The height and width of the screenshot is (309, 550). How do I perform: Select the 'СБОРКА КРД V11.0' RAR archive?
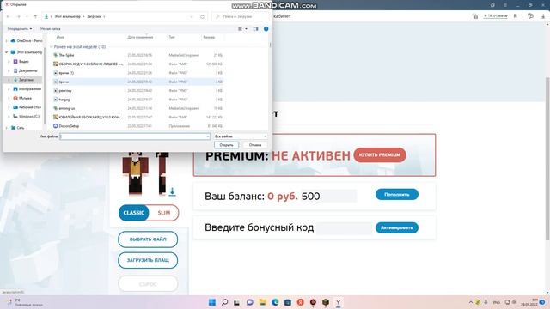click(x=137, y=64)
